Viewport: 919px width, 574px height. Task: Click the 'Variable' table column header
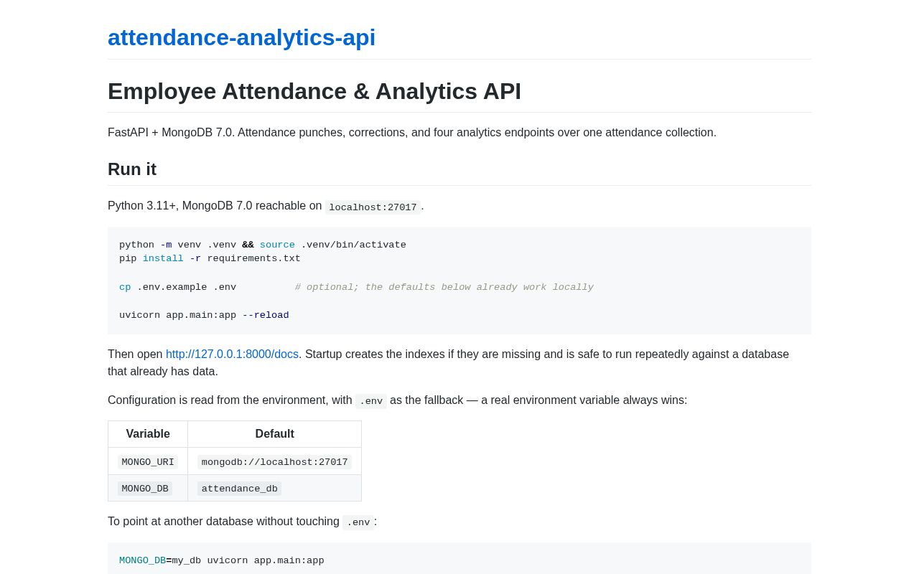[x=148, y=434]
